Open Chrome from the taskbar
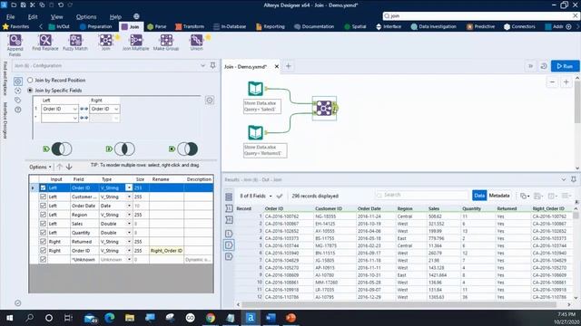The image size is (581, 326). pos(210,318)
